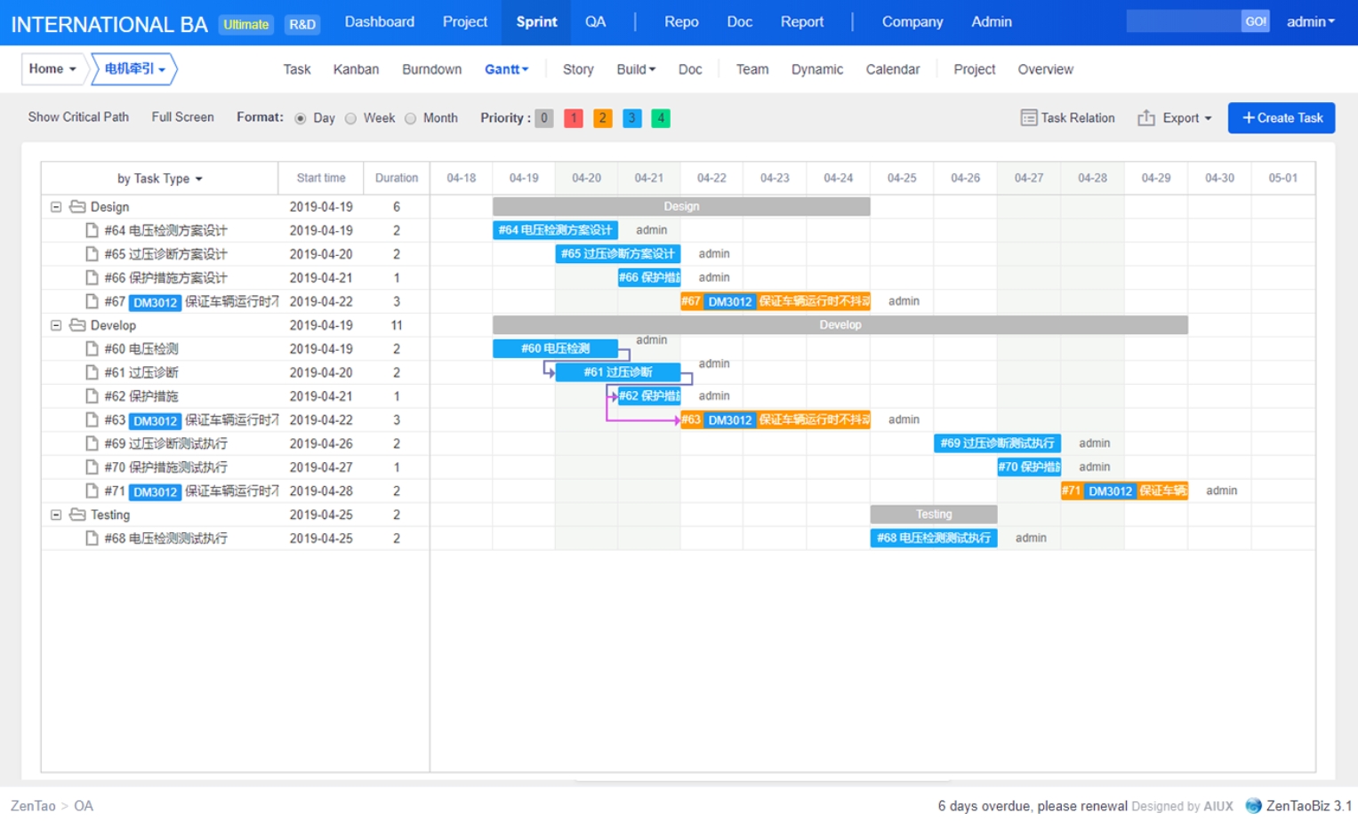Image resolution: width=1358 pixels, height=821 pixels.
Task: Open the admin user dropdown
Action: [x=1310, y=21]
